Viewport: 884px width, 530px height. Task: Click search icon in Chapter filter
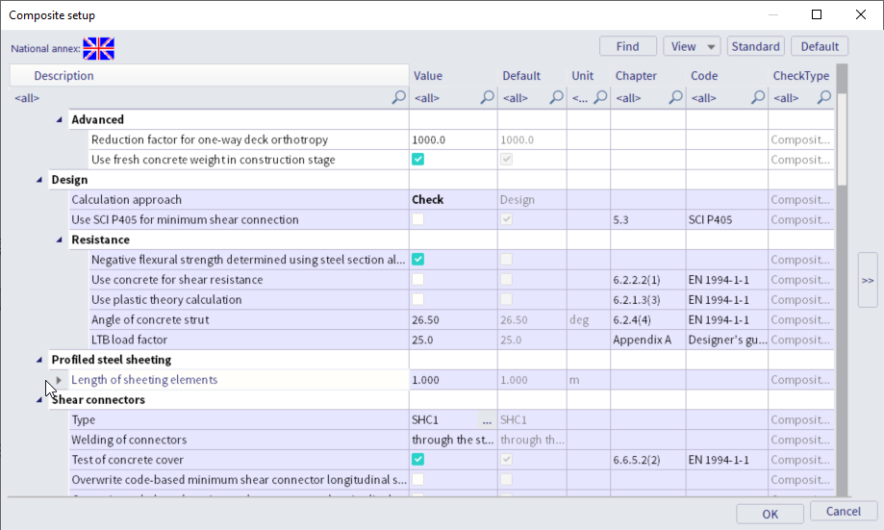click(x=675, y=97)
